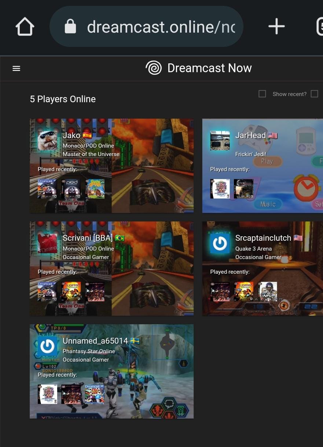Click the Unnamed_a65014 player name

pyautogui.click(x=95, y=341)
